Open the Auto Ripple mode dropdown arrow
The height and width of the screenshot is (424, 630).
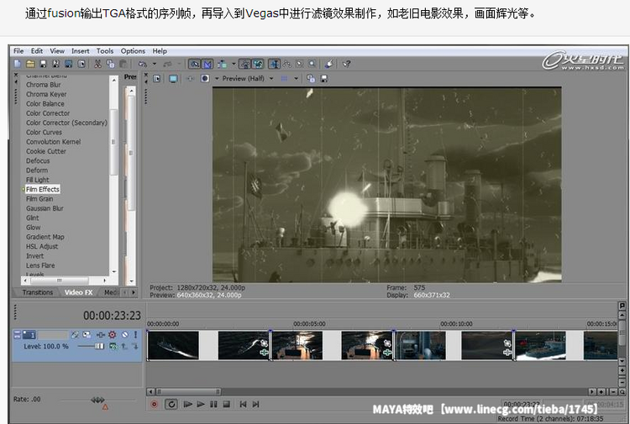[234, 64]
